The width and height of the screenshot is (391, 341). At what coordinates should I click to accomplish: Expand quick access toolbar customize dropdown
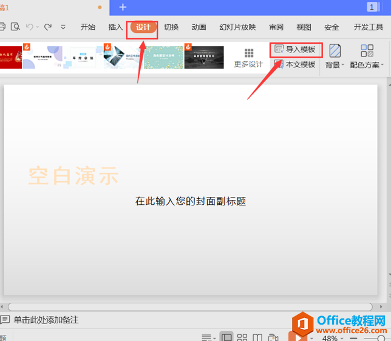point(63,27)
